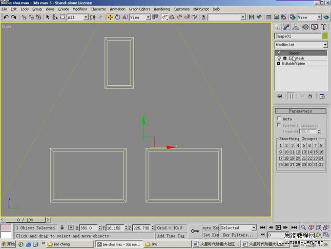Choose the rectangular selection region icon

coord(63,17)
